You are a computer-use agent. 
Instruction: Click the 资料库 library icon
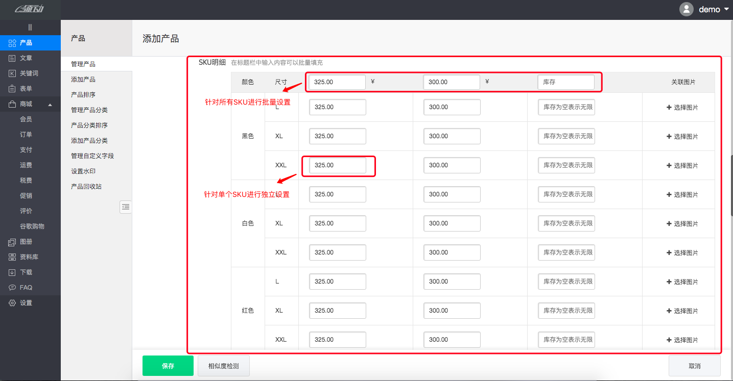(11, 257)
